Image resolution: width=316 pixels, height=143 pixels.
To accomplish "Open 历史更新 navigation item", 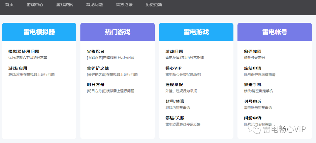I will 154,5.
